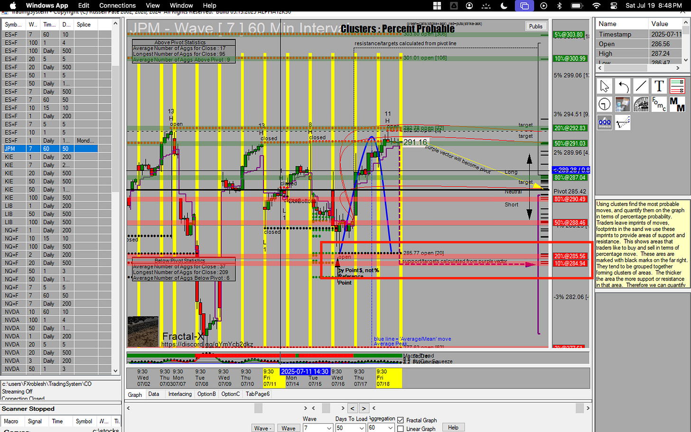Click the Do Not Disturb moon icon
691x432 pixels.
pos(504,6)
